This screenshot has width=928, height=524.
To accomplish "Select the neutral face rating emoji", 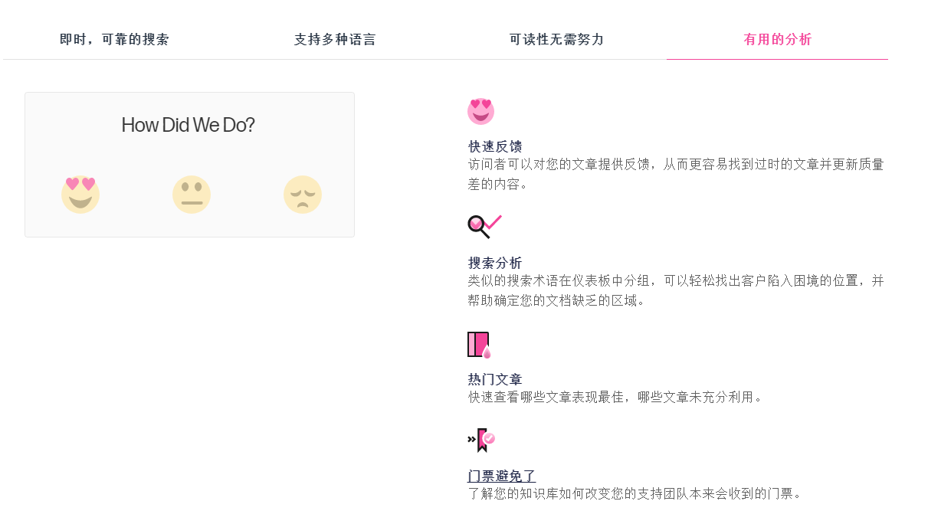I will (x=192, y=195).
